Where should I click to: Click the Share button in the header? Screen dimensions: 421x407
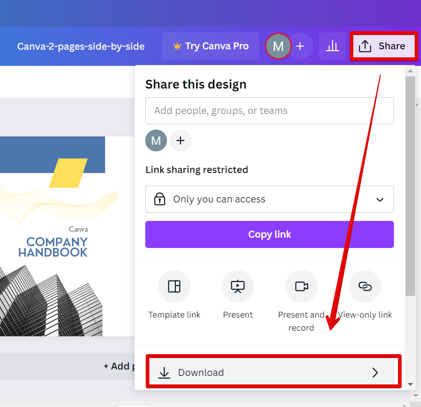[x=383, y=46]
